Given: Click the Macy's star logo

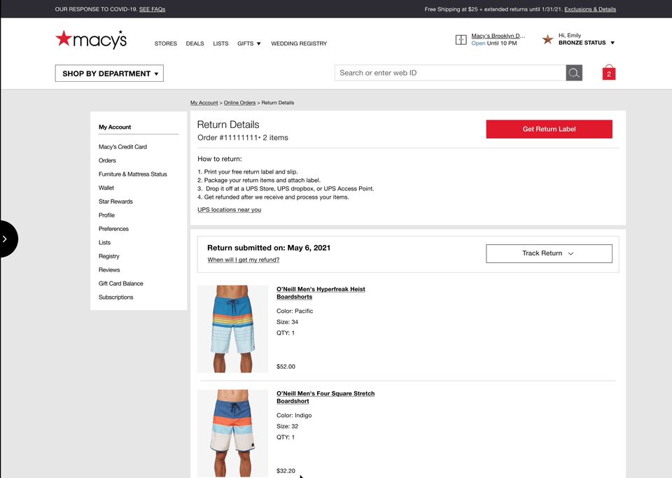Looking at the screenshot, I should pos(91,39).
